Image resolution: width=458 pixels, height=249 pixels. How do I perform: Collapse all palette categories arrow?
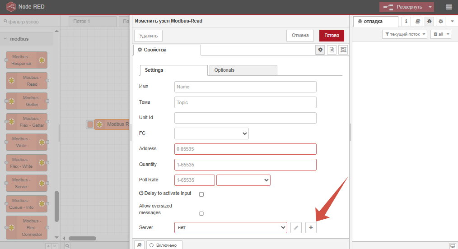[x=49, y=246]
